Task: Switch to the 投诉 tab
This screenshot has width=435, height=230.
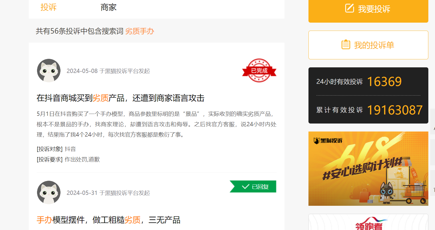Action: 48,7
